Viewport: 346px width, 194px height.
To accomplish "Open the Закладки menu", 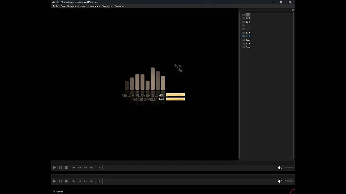I will tap(107, 6).
